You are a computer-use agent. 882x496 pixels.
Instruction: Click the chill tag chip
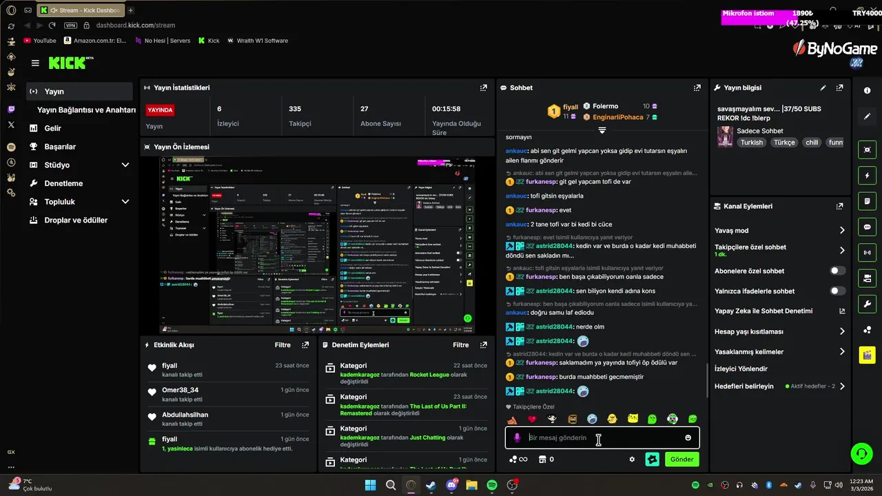(812, 143)
